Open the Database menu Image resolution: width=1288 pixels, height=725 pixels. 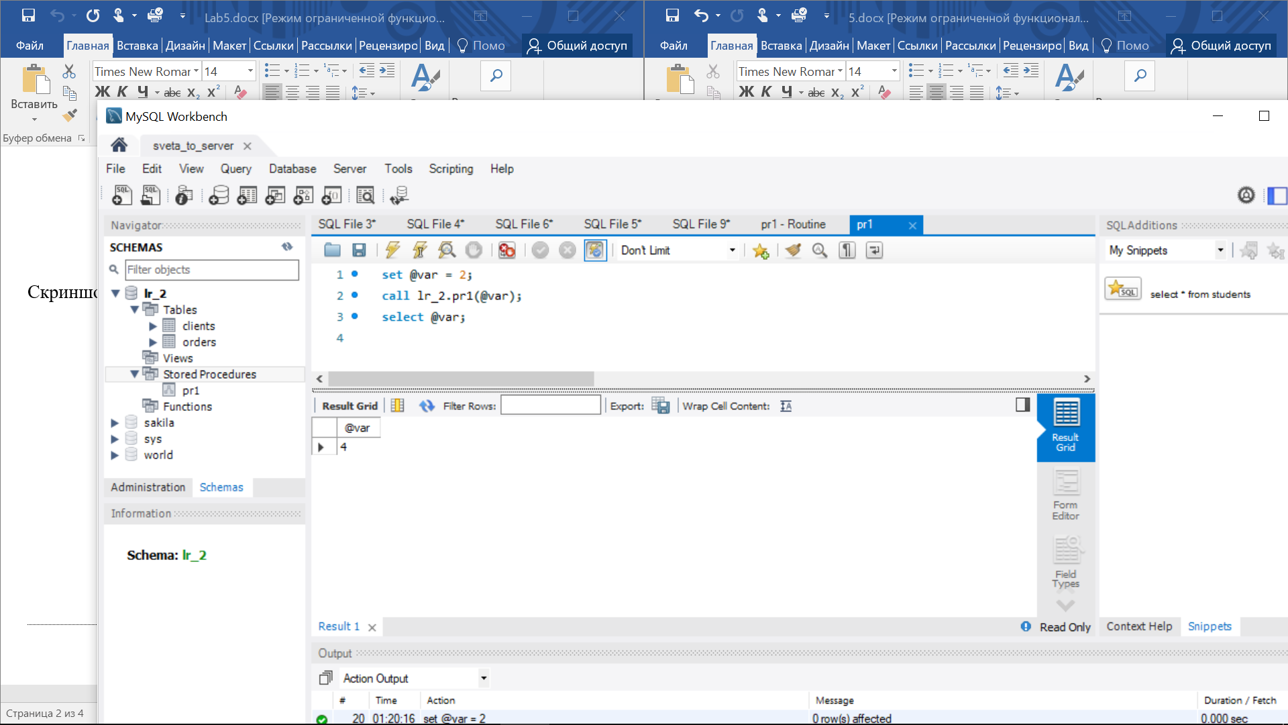pyautogui.click(x=292, y=168)
